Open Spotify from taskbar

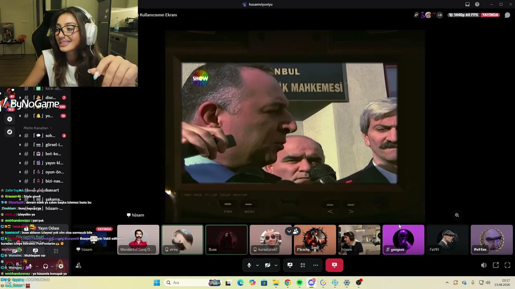299,283
